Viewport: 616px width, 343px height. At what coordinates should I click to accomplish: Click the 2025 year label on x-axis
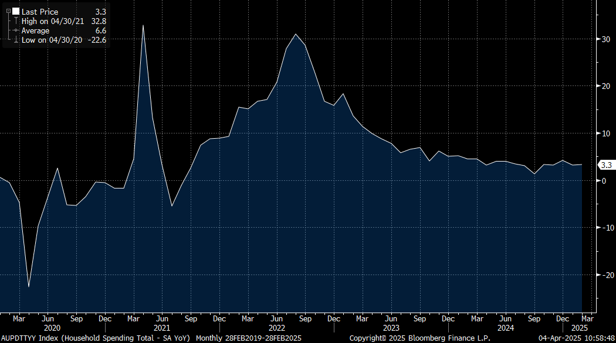[580, 328]
